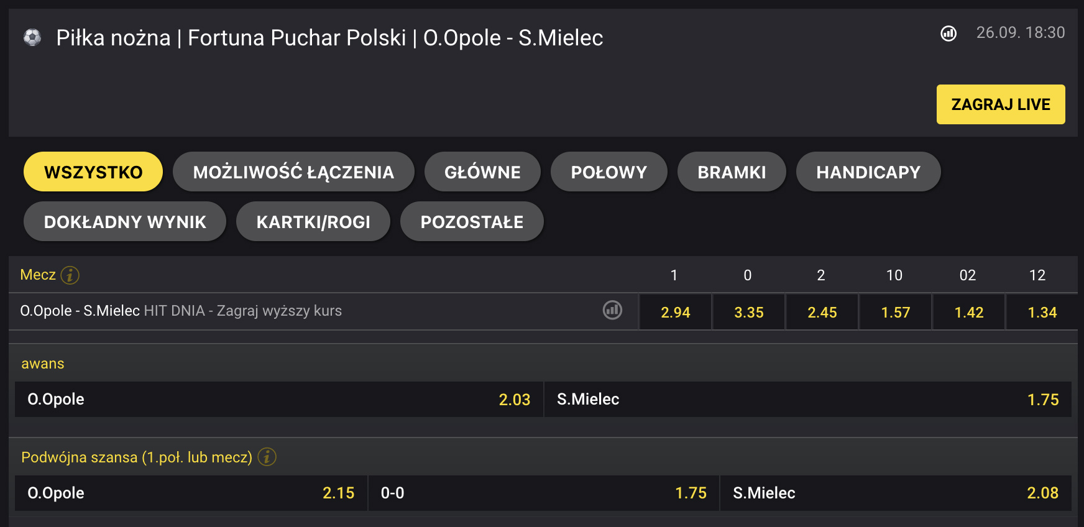Show the BRAMKI markets tab
This screenshot has width=1084, height=527.
pos(732,172)
